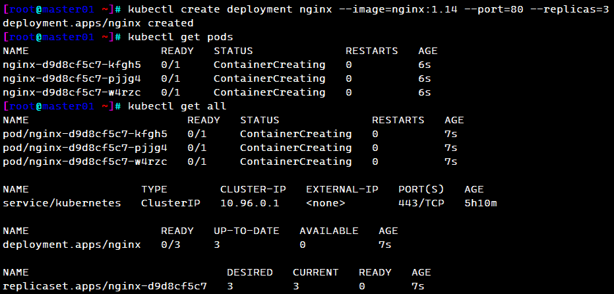Click the 7s age of pod/nginx-d9d8cf5c7-w4rzc
The image size is (614, 294).
[x=450, y=162]
